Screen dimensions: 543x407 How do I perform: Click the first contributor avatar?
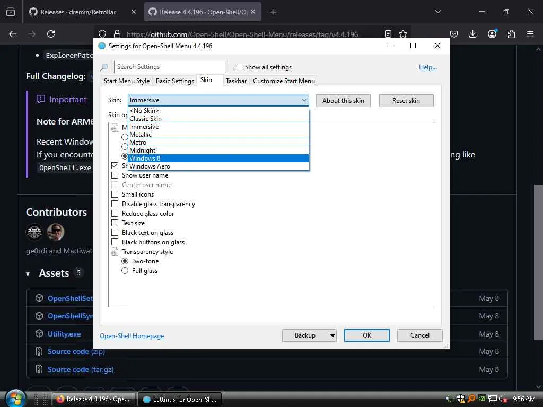click(34, 232)
